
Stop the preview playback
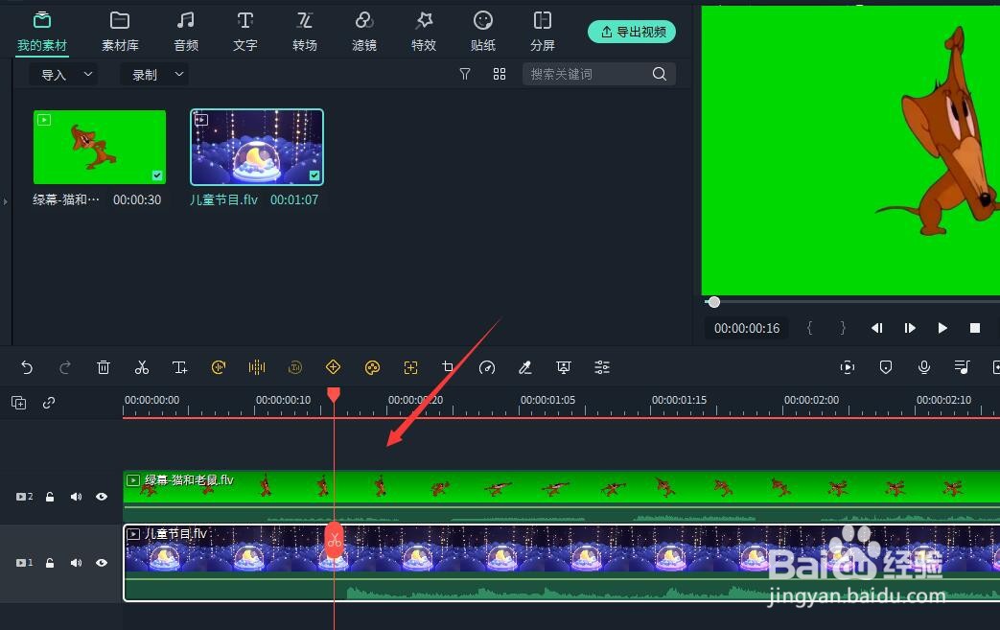click(x=974, y=328)
